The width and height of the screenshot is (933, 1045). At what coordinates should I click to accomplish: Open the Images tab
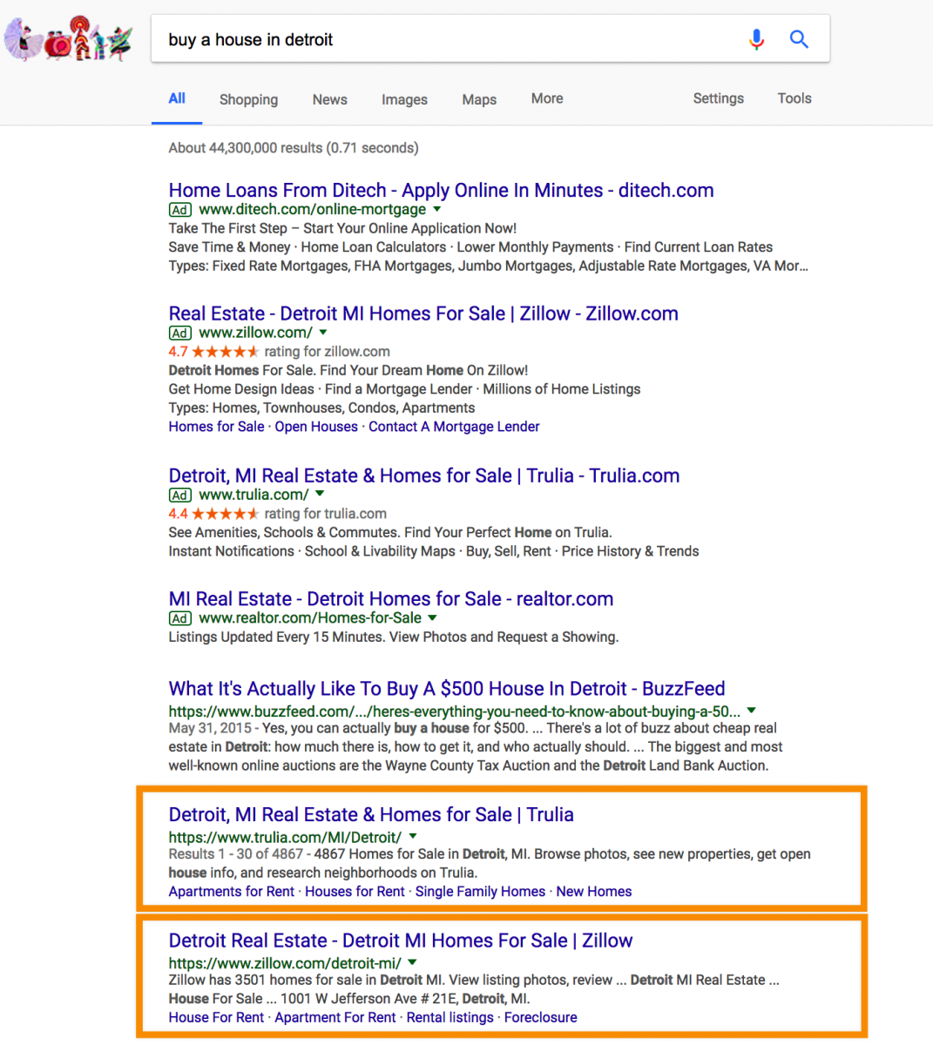404,99
